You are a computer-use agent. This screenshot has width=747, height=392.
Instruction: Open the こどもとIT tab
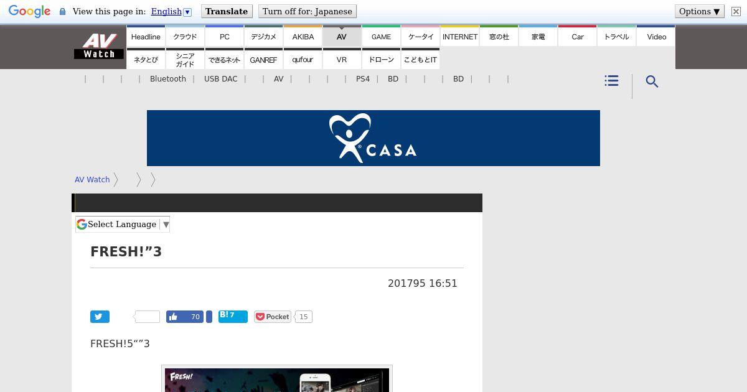point(421,59)
